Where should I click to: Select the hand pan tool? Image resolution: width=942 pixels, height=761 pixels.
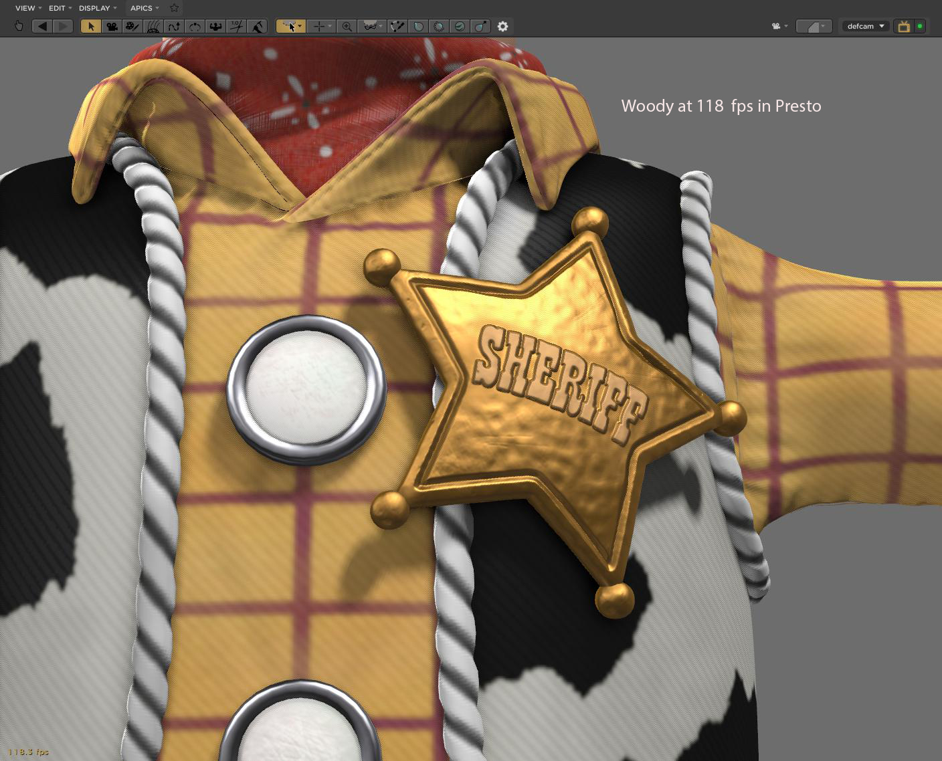tap(19, 26)
